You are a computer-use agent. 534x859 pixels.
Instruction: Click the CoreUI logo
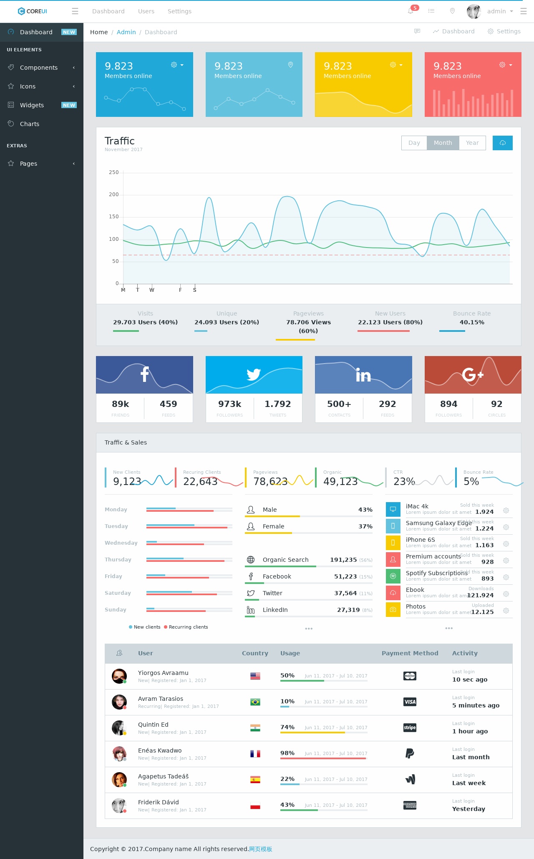pyautogui.click(x=33, y=11)
